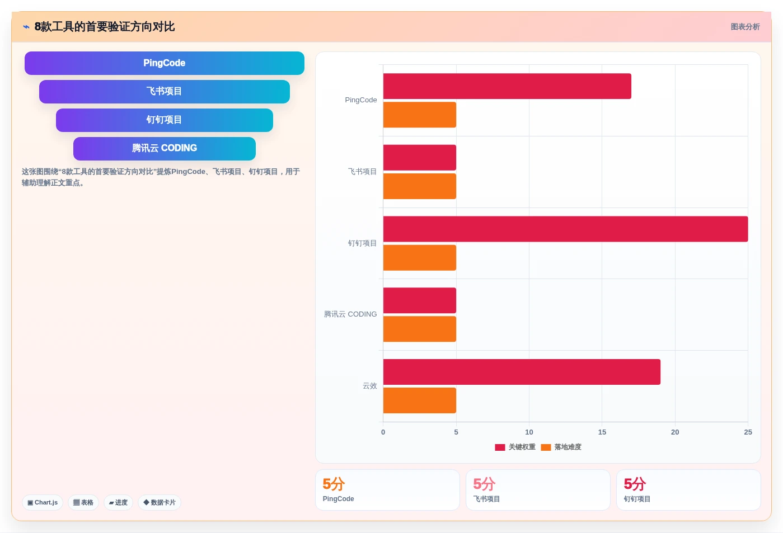Screen dimensions: 783x533
Task: Select the 腾讯云 CODING funnel bar
Action: point(165,149)
